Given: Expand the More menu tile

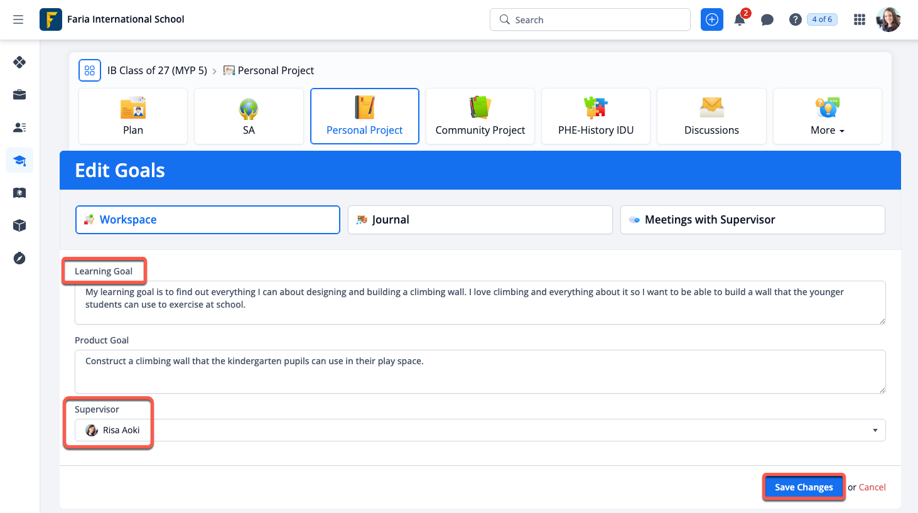Looking at the screenshot, I should click(827, 117).
